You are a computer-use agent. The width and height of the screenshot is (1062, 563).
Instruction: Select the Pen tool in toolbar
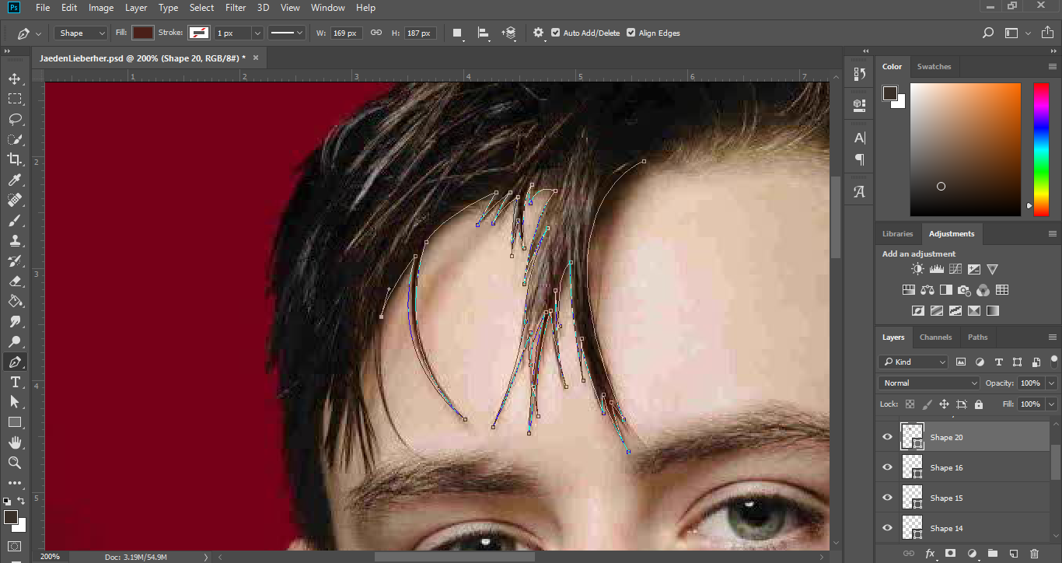pos(15,362)
